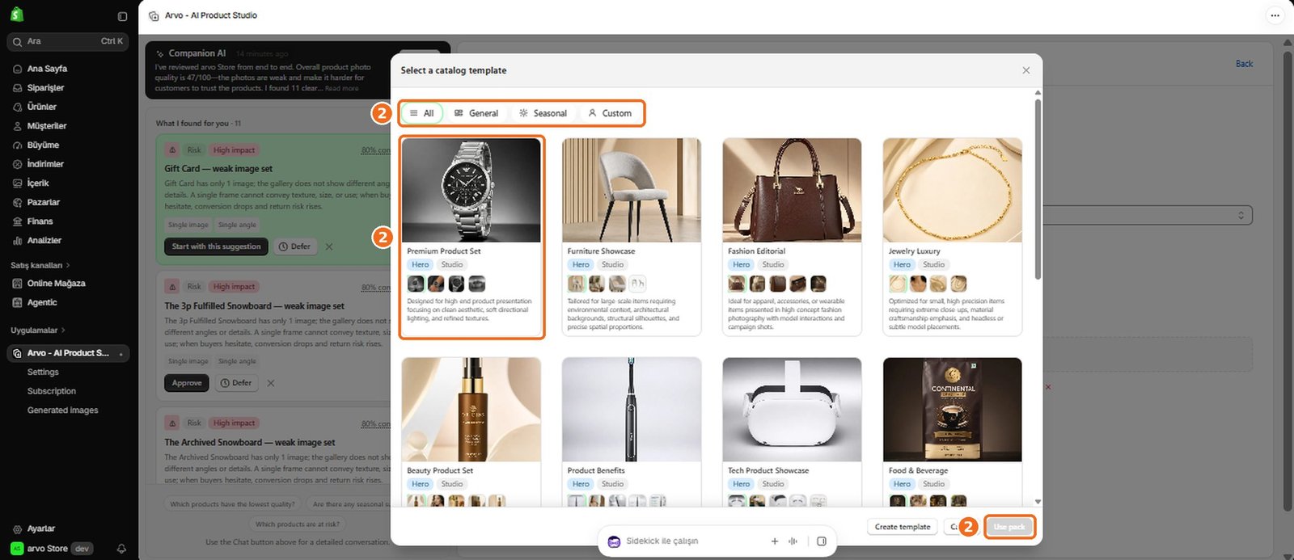The height and width of the screenshot is (560, 1294).
Task: Collapse the sidebar with panel icon
Action: coord(122,16)
